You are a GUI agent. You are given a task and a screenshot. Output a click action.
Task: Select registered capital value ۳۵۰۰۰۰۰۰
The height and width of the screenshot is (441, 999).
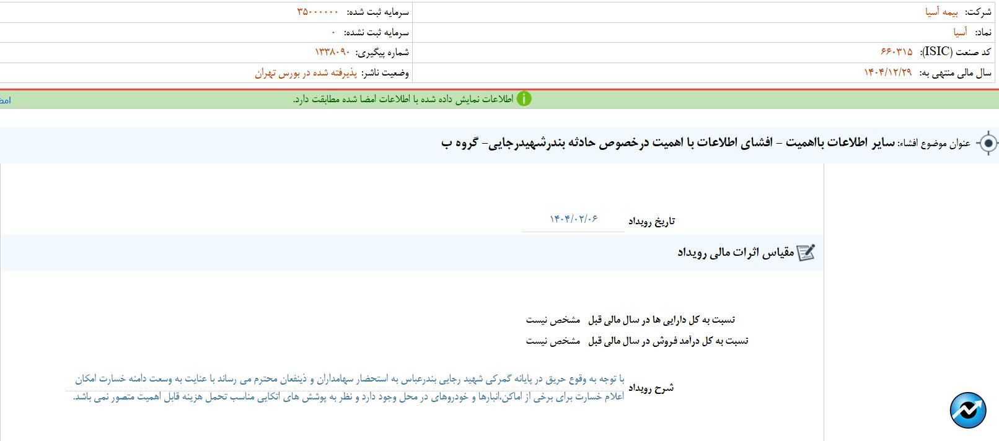(x=318, y=12)
